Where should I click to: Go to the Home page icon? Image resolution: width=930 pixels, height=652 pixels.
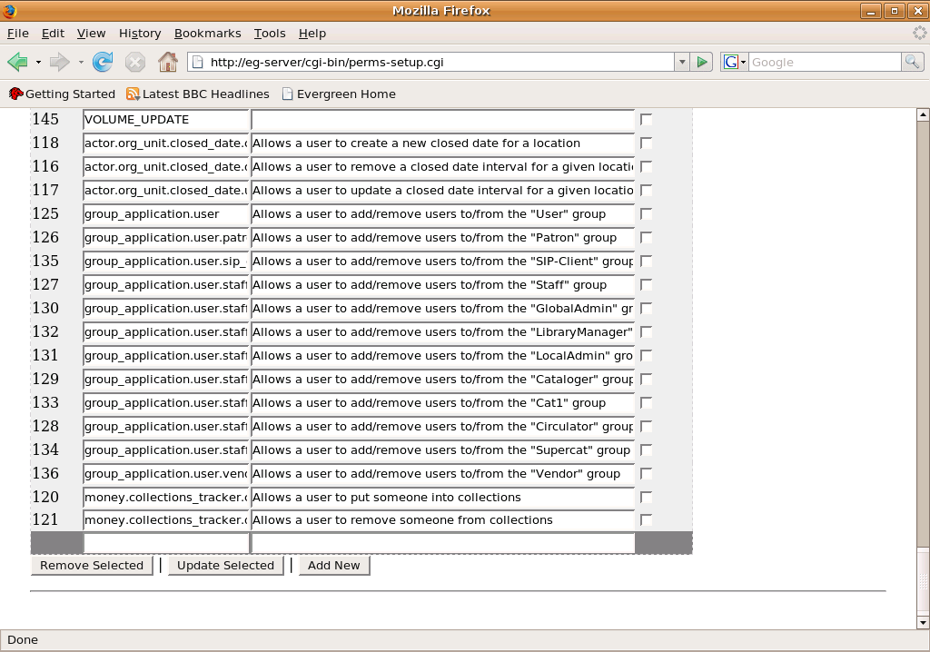point(168,62)
